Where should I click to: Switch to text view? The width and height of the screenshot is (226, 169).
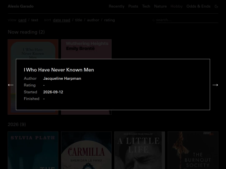click(35, 20)
